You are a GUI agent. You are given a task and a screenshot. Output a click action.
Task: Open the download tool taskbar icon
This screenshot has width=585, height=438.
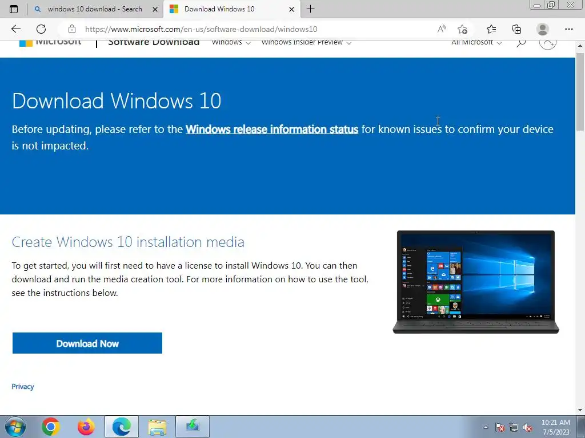pyautogui.click(x=193, y=427)
